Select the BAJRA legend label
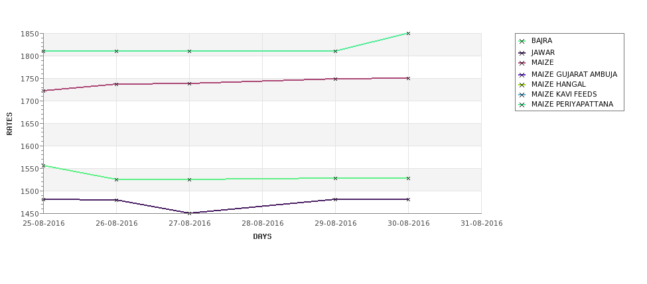This screenshot has width=647, height=284. pos(541,41)
